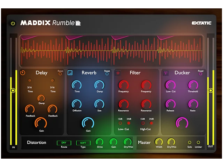Click the left Delay Feedback knob
The height and width of the screenshot is (167, 223).
30,110
